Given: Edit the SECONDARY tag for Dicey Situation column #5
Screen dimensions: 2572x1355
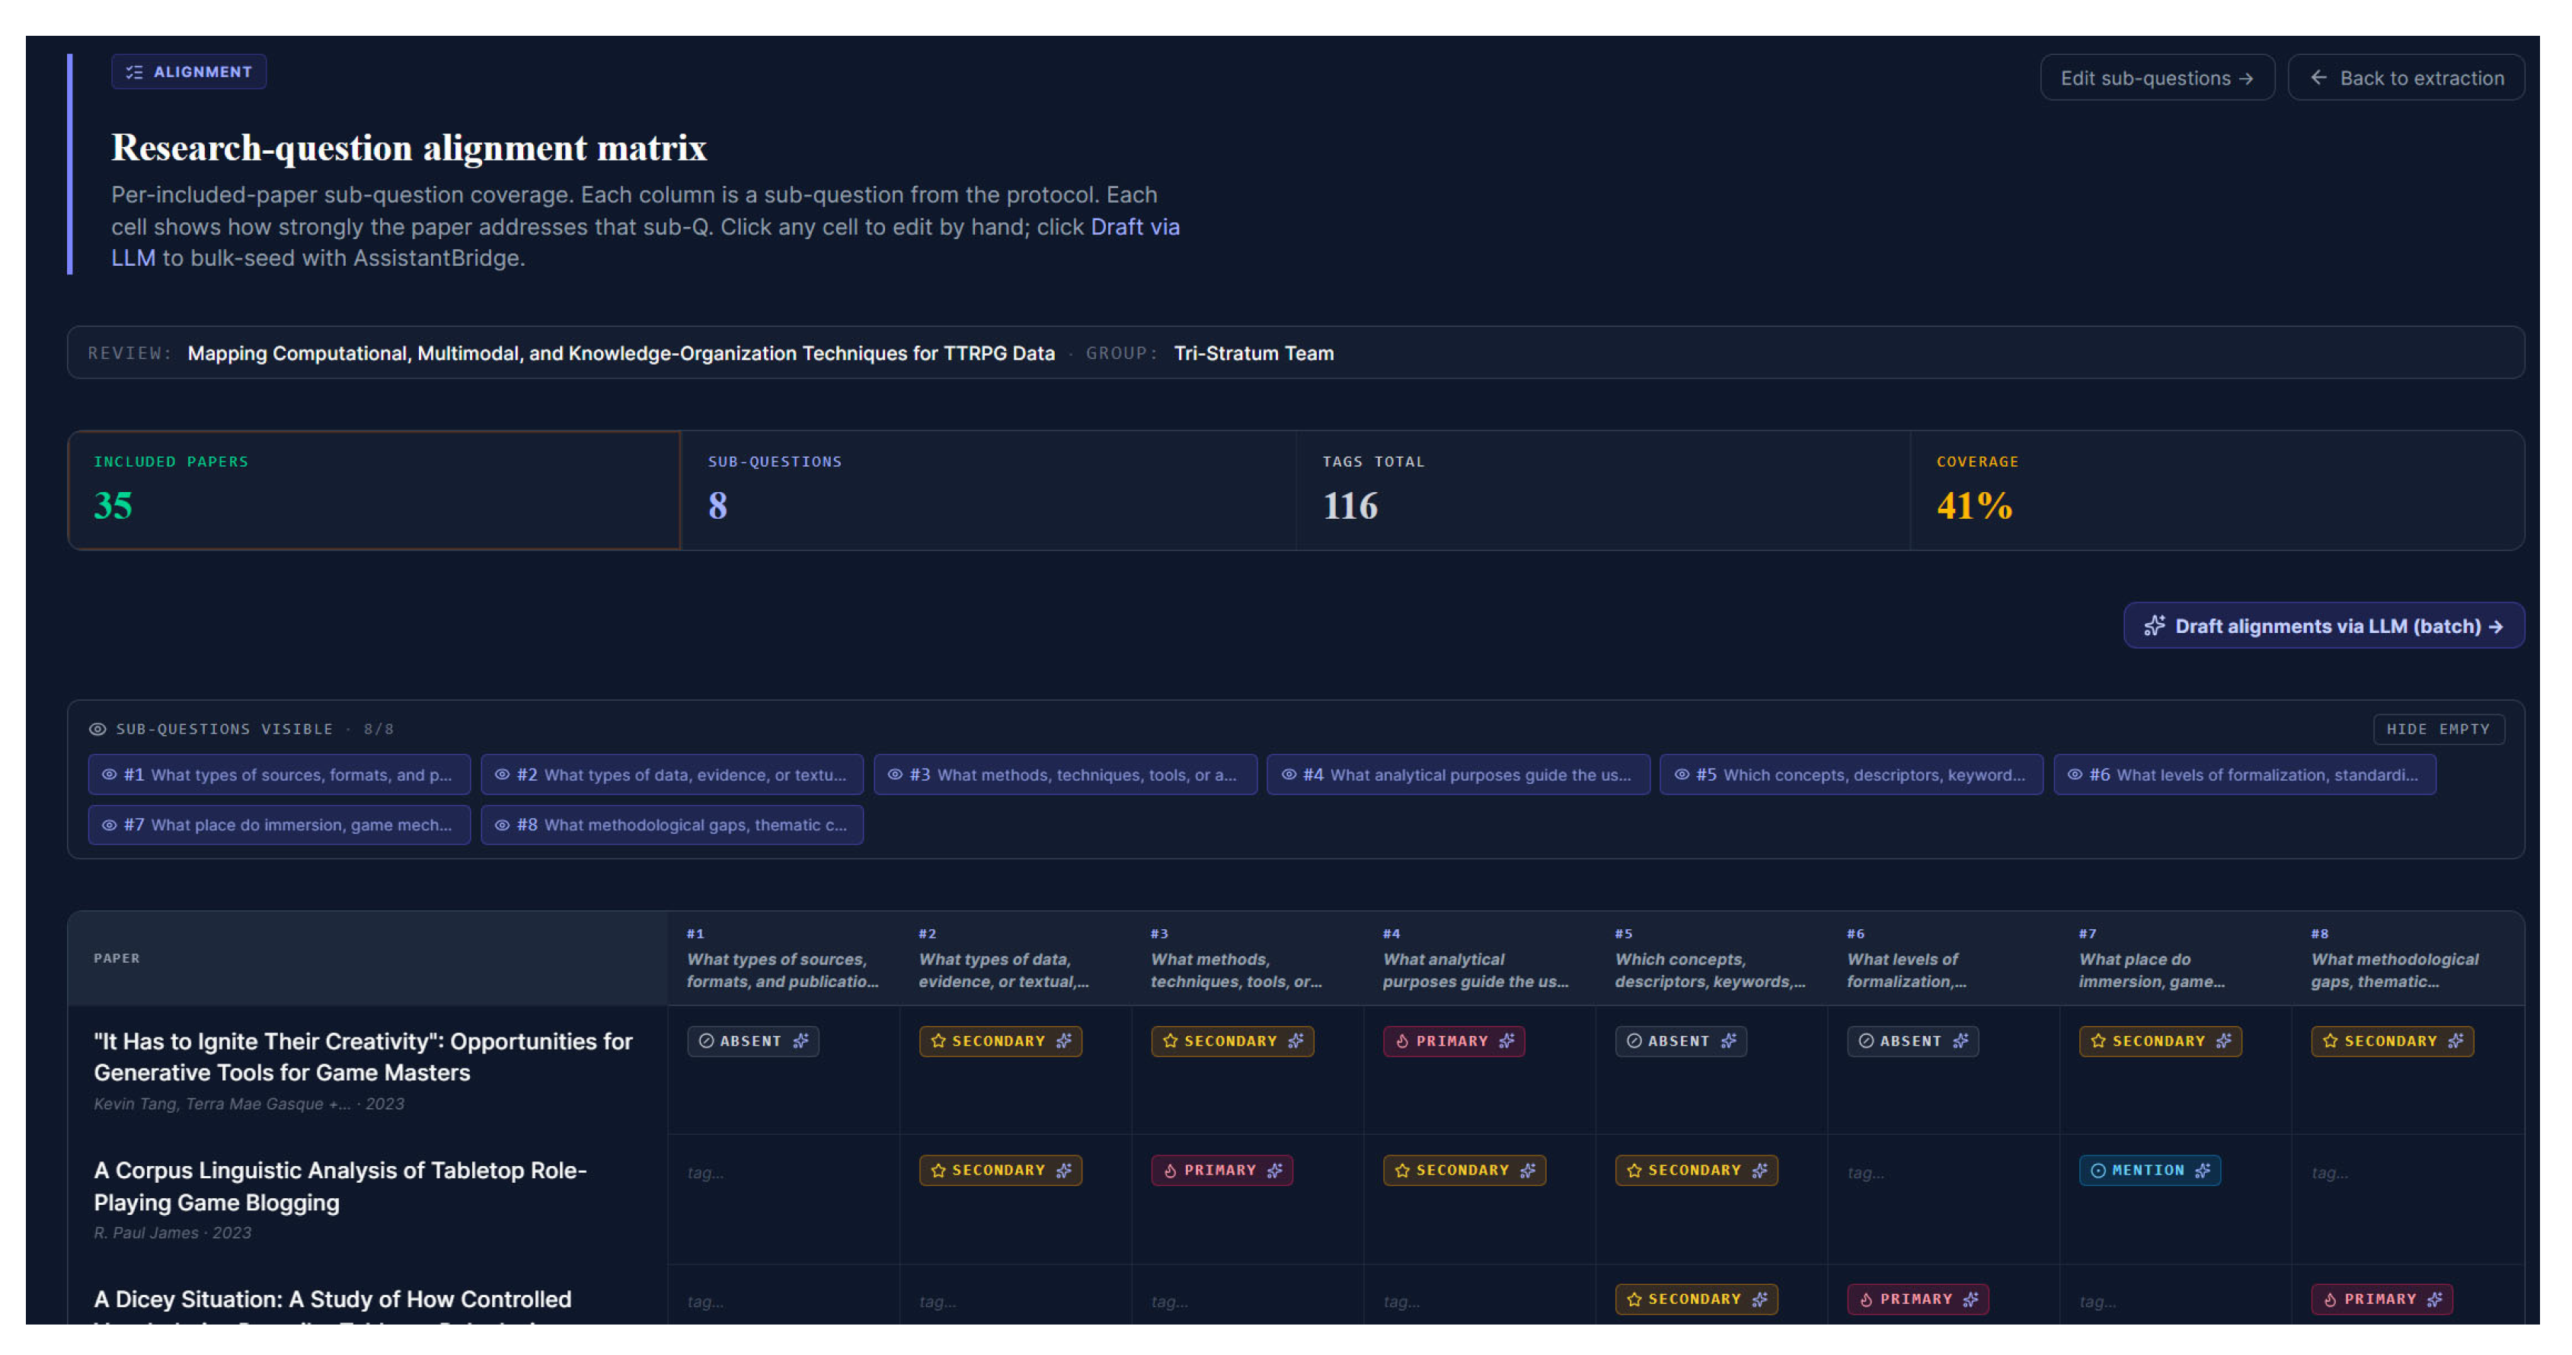Looking at the screenshot, I should [x=1696, y=1299].
